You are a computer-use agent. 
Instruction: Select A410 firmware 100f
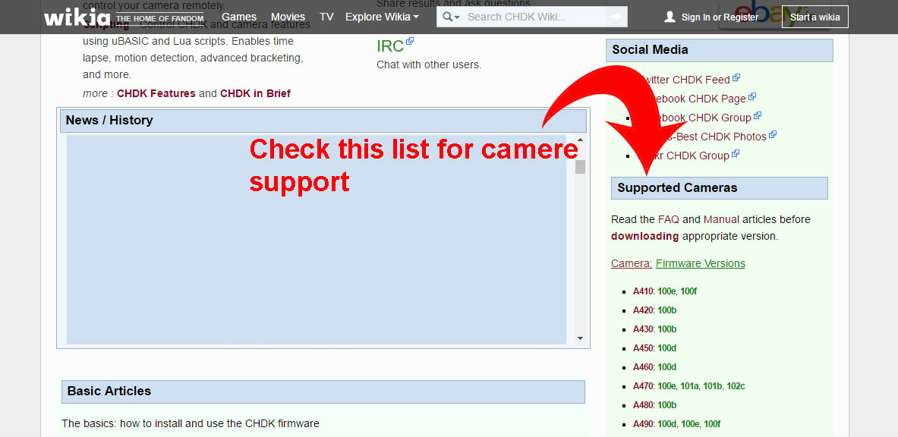688,291
